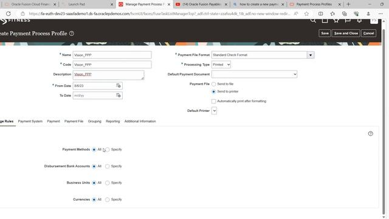Select All for Business Units
The height and width of the screenshot is (219, 389).
point(94,182)
